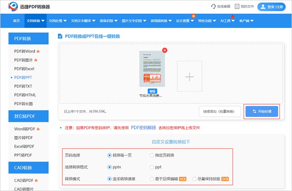This screenshot has height=191, width=292.
Task: Select 指定页转换 radio button
Action: 152,155
